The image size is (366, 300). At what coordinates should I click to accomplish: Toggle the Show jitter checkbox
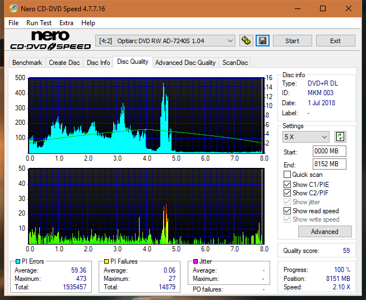pos(287,202)
